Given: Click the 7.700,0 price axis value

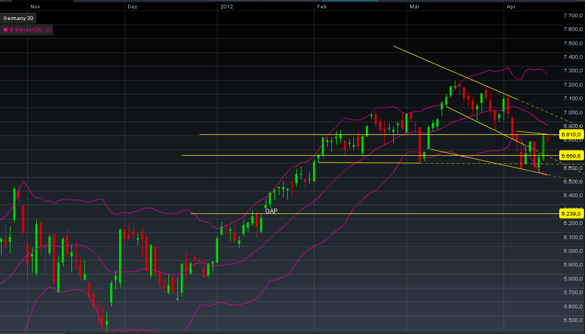Looking at the screenshot, I should (573, 15).
